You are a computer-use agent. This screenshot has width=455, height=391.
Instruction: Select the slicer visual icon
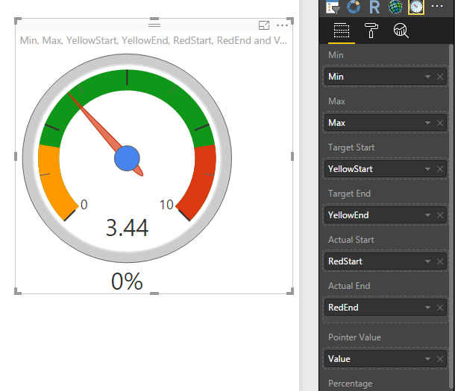[333, 7]
